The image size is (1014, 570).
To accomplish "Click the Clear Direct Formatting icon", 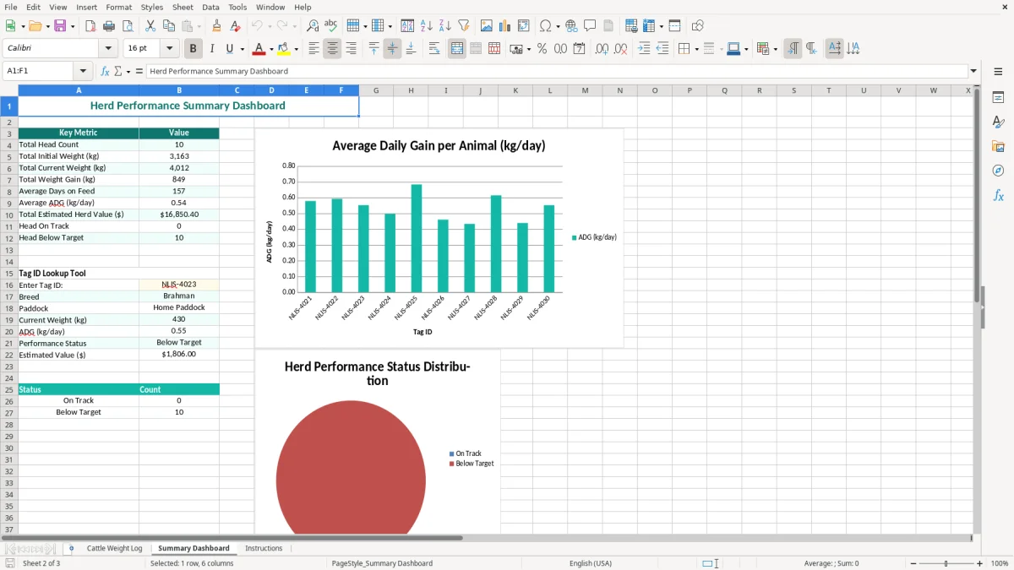I will click(236, 26).
